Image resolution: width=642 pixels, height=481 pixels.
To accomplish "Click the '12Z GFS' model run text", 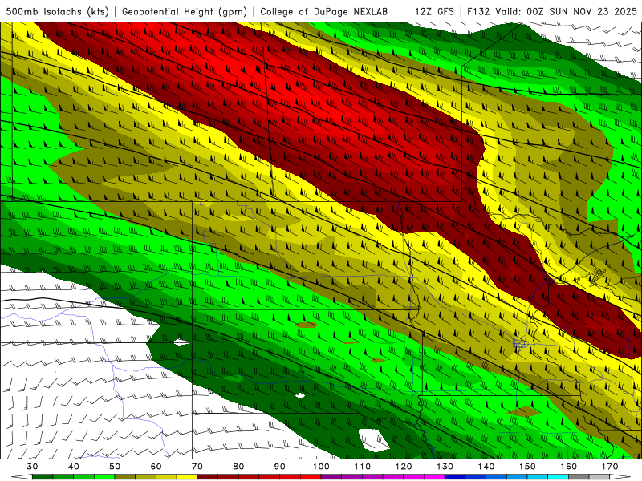I will coord(434,11).
